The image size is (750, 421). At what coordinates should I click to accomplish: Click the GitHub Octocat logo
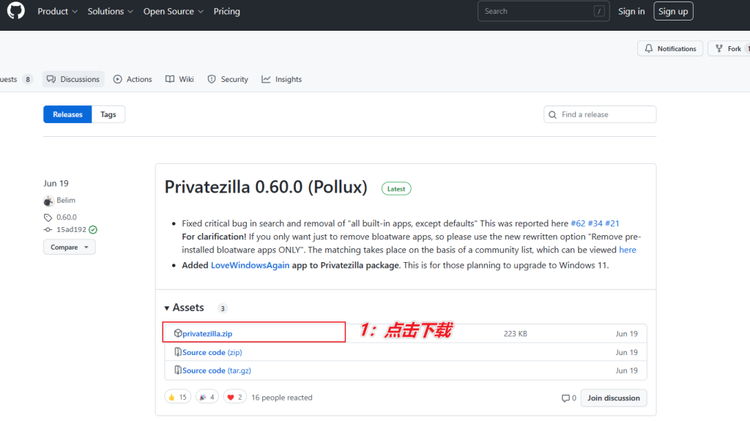(16, 10)
